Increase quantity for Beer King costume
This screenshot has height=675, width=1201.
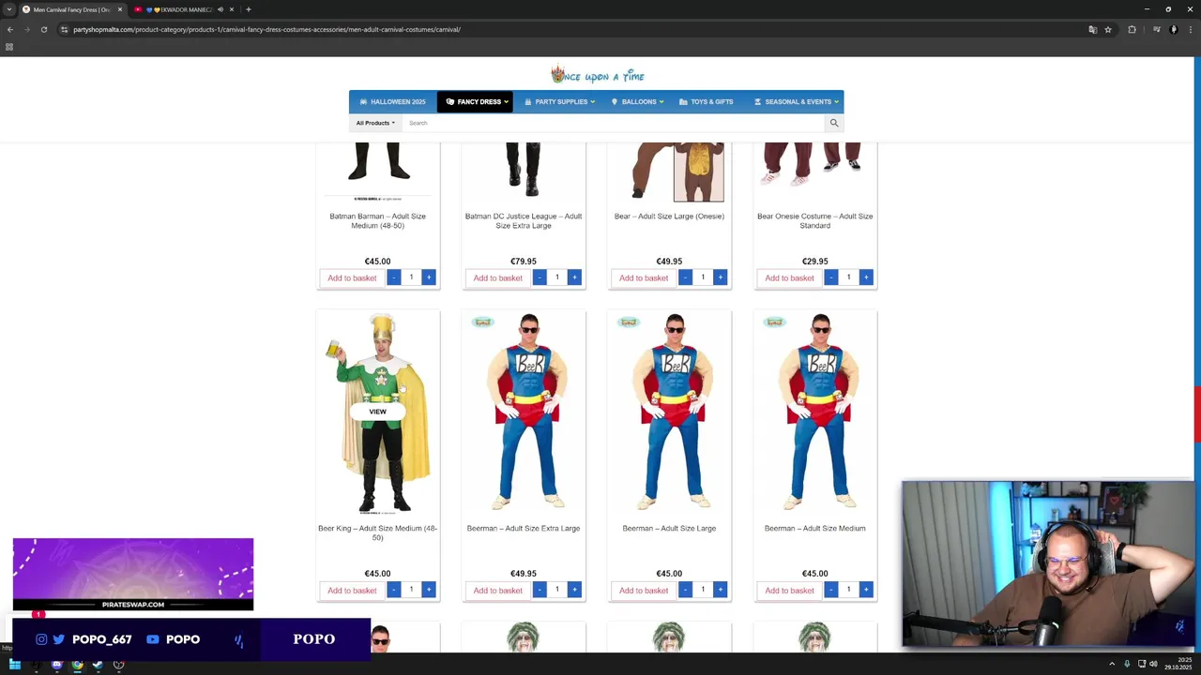click(429, 590)
